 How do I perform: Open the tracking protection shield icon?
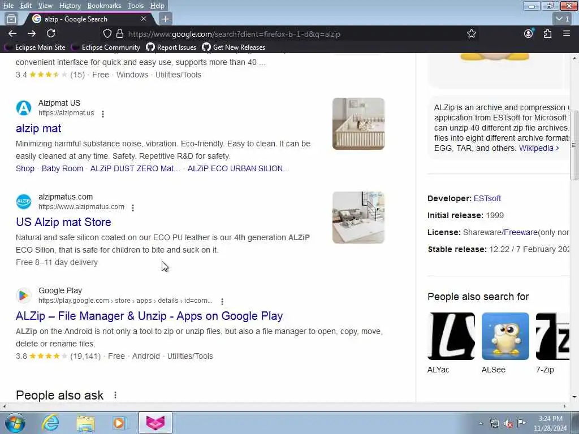[107, 33]
